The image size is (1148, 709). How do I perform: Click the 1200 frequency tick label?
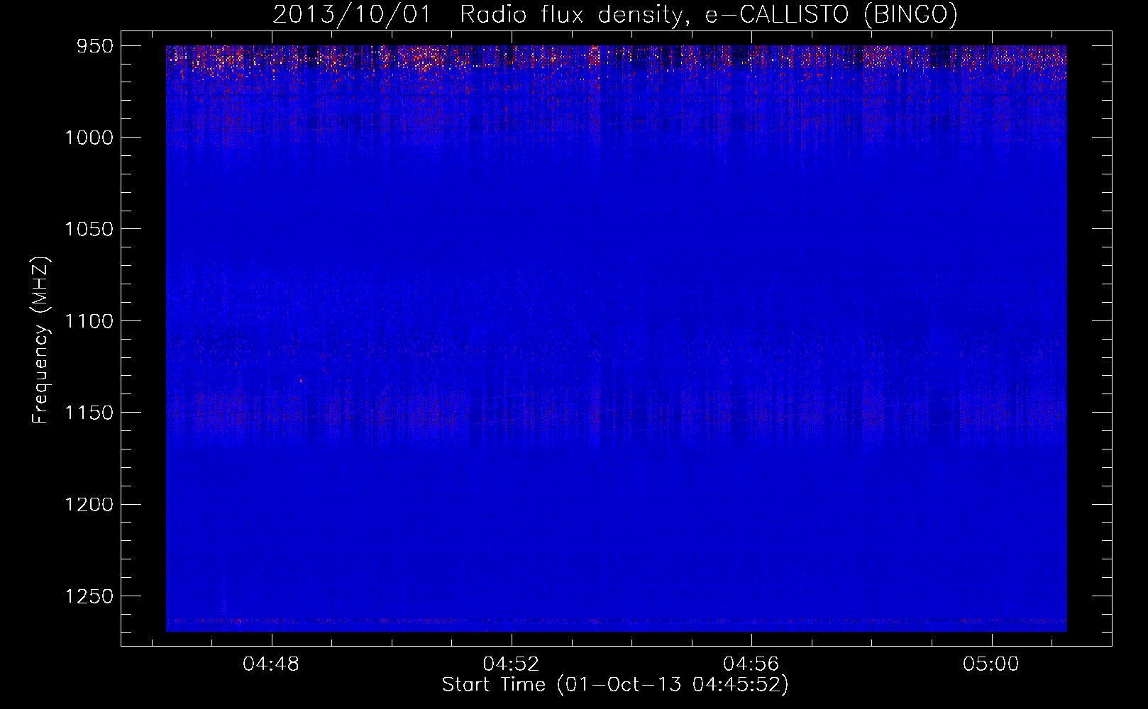89,505
